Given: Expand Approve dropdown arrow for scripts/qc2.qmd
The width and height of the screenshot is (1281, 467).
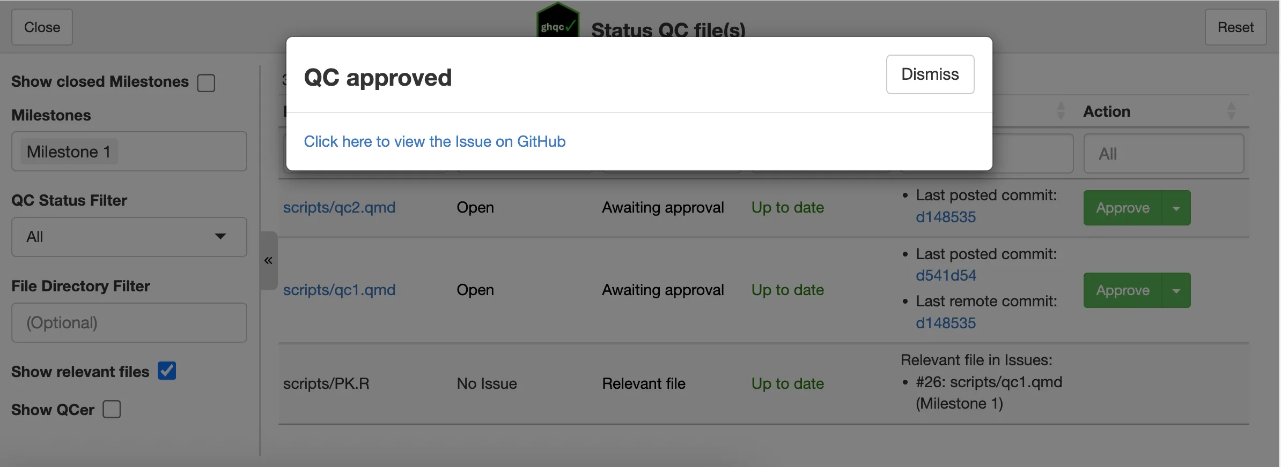Looking at the screenshot, I should (x=1176, y=208).
